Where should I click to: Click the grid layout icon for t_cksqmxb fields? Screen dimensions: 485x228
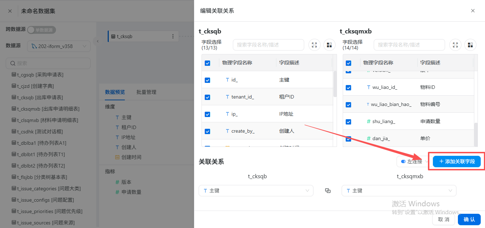click(470, 45)
